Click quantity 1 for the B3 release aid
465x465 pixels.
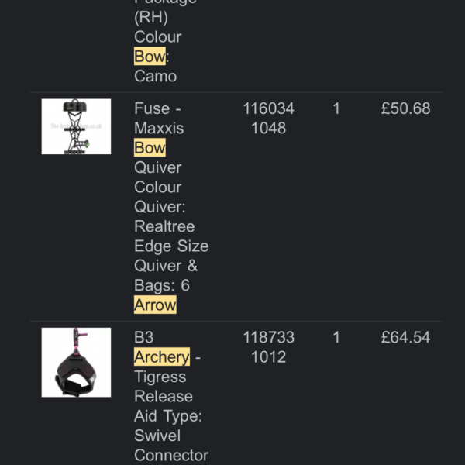tap(336, 337)
